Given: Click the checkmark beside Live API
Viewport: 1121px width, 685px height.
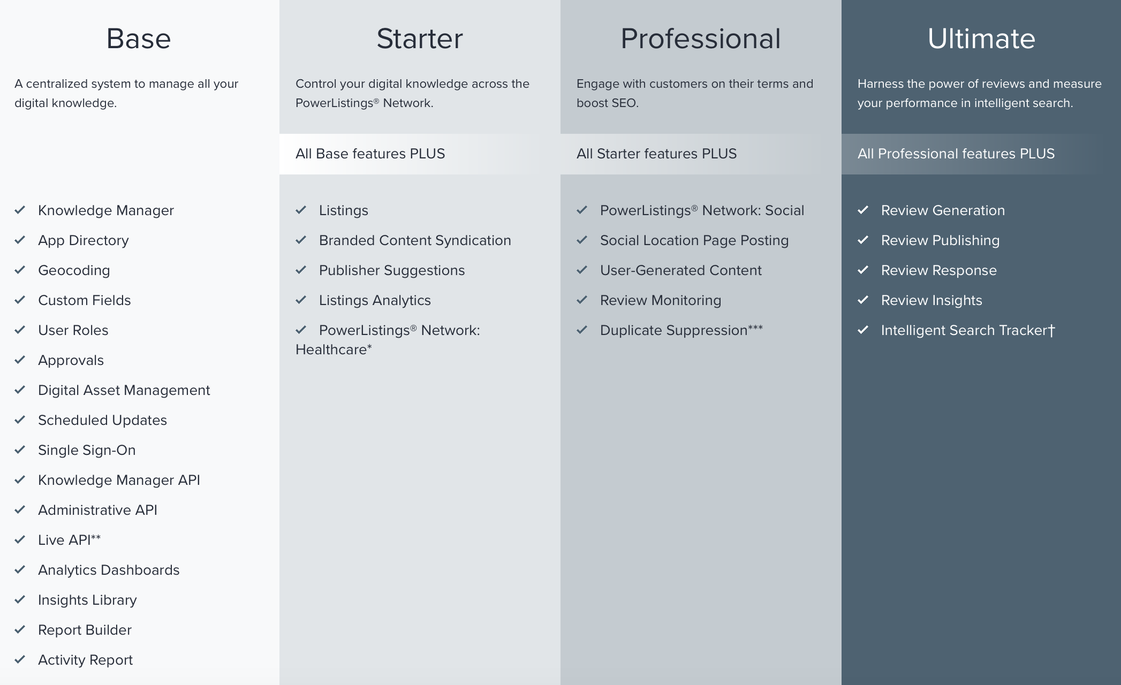Looking at the screenshot, I should click(20, 539).
